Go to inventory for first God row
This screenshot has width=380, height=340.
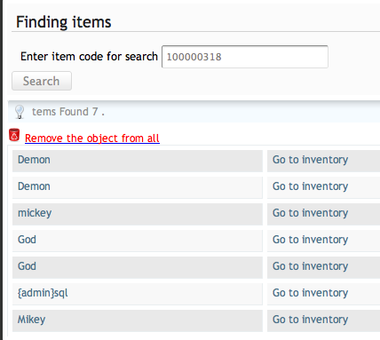click(x=310, y=240)
